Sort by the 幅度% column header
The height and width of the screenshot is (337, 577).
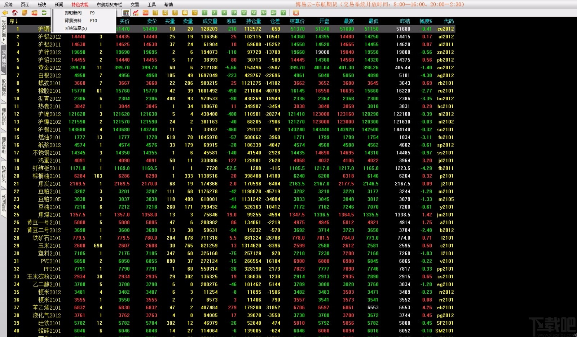pyautogui.click(x=426, y=21)
